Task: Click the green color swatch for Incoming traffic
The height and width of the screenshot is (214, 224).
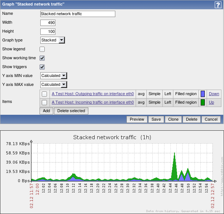Action: [203, 103]
